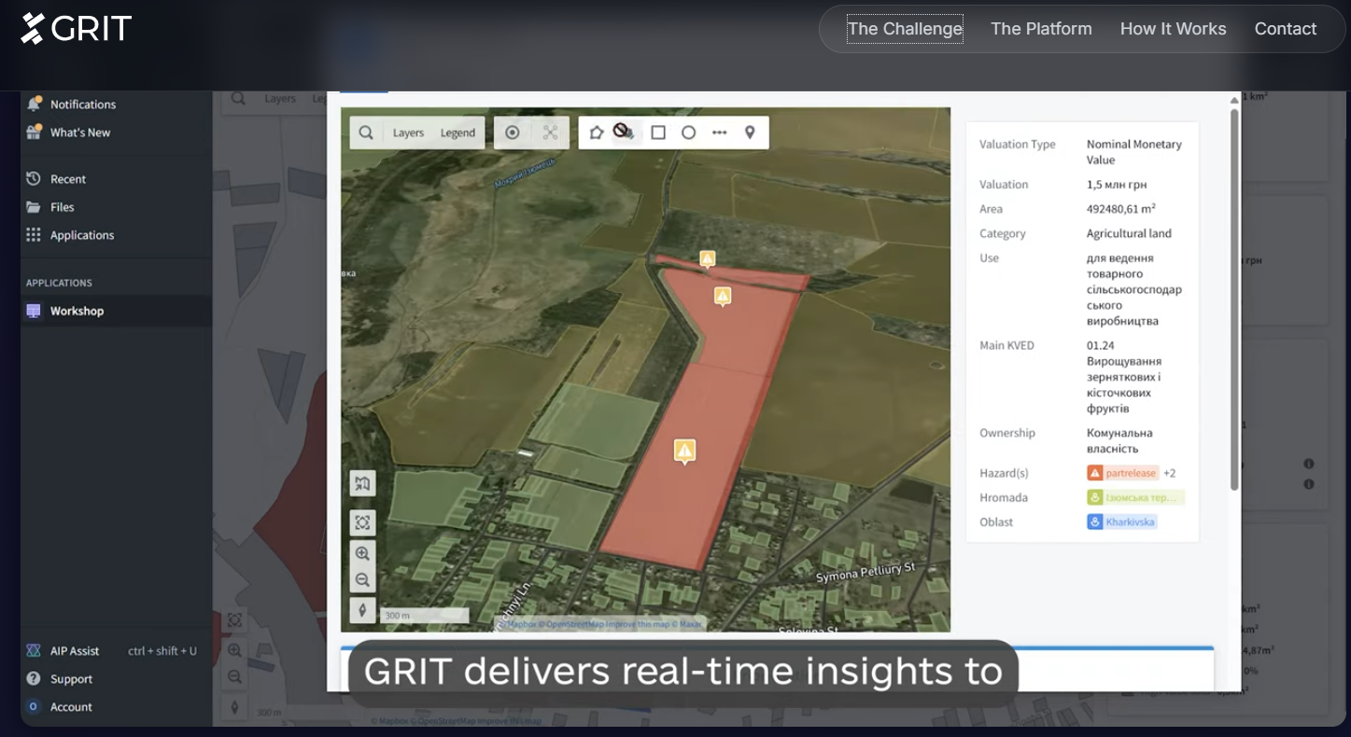The width and height of the screenshot is (1351, 737).
Task: Toggle the target locate mode button
Action: (512, 132)
